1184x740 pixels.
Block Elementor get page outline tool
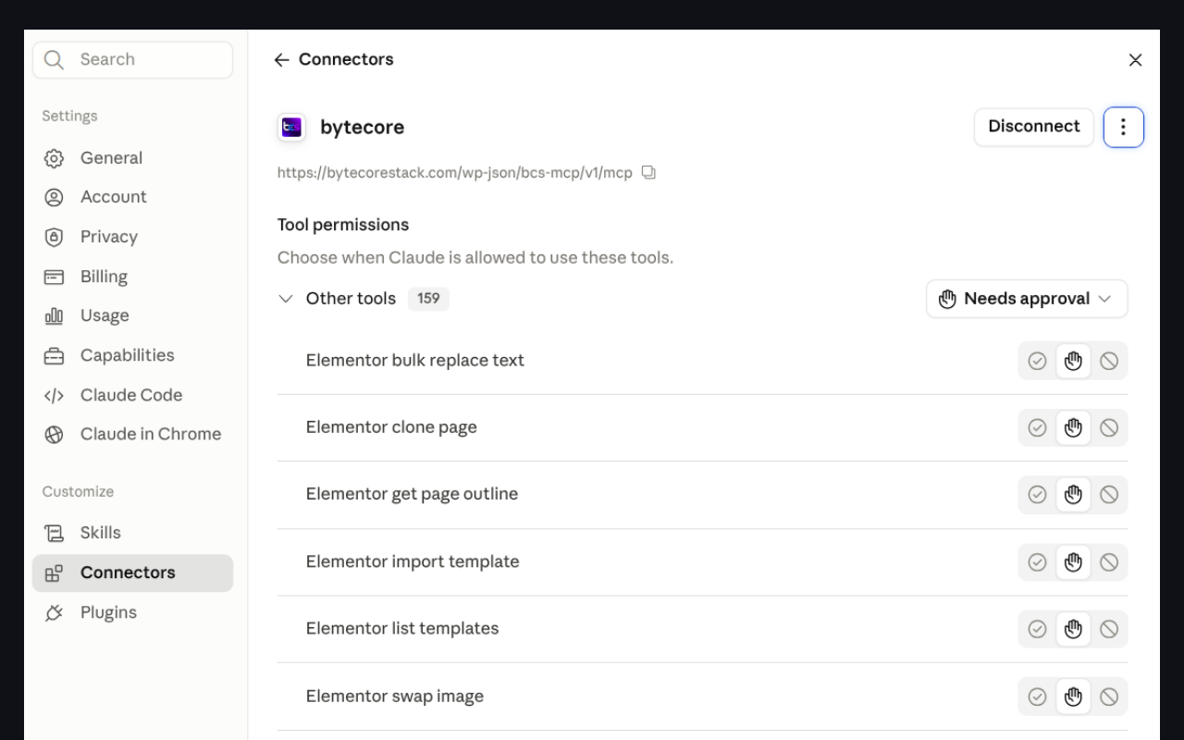coord(1108,495)
